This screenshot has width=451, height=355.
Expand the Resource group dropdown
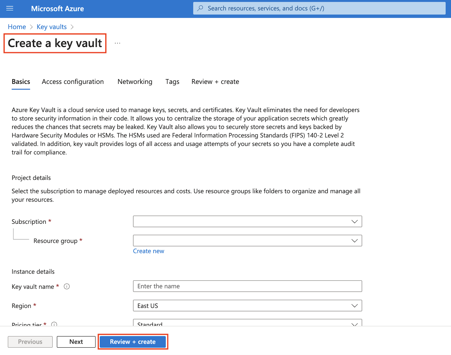[247, 241]
